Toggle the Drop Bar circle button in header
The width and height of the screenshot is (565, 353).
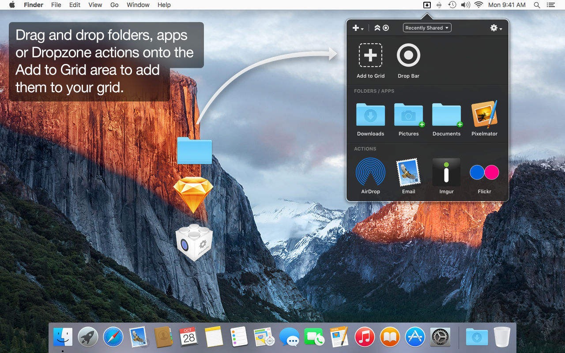[x=386, y=28]
